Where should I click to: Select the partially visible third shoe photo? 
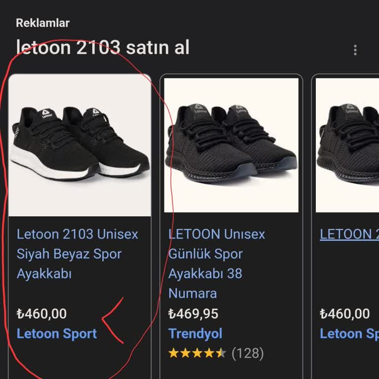pos(348,145)
